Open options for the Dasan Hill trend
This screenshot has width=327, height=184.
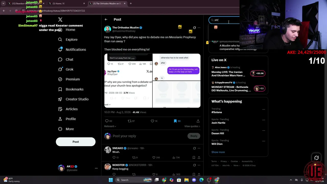click(x=264, y=131)
